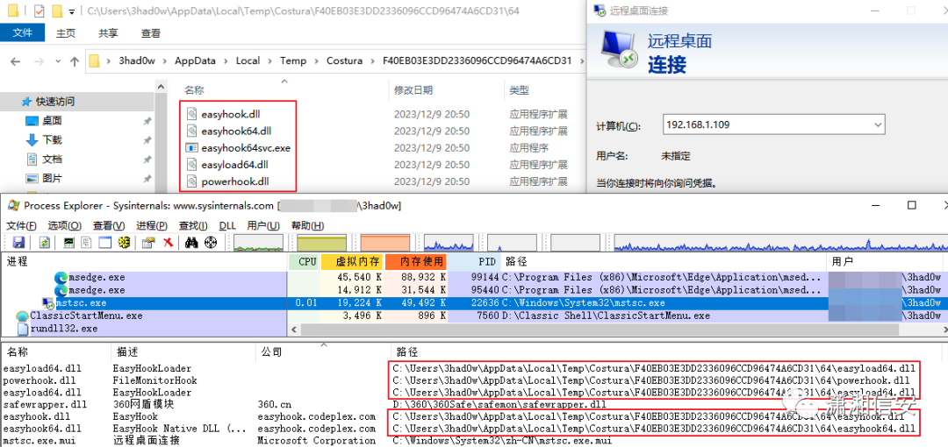Expand the Quick Access Toolbar customize arrow

72,11
